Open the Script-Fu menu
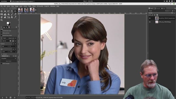 point(47,6)
